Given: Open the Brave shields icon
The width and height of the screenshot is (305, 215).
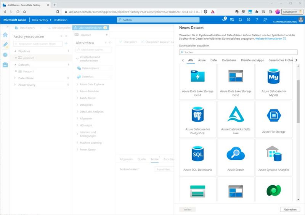Looking at the screenshot, I should (205, 12).
